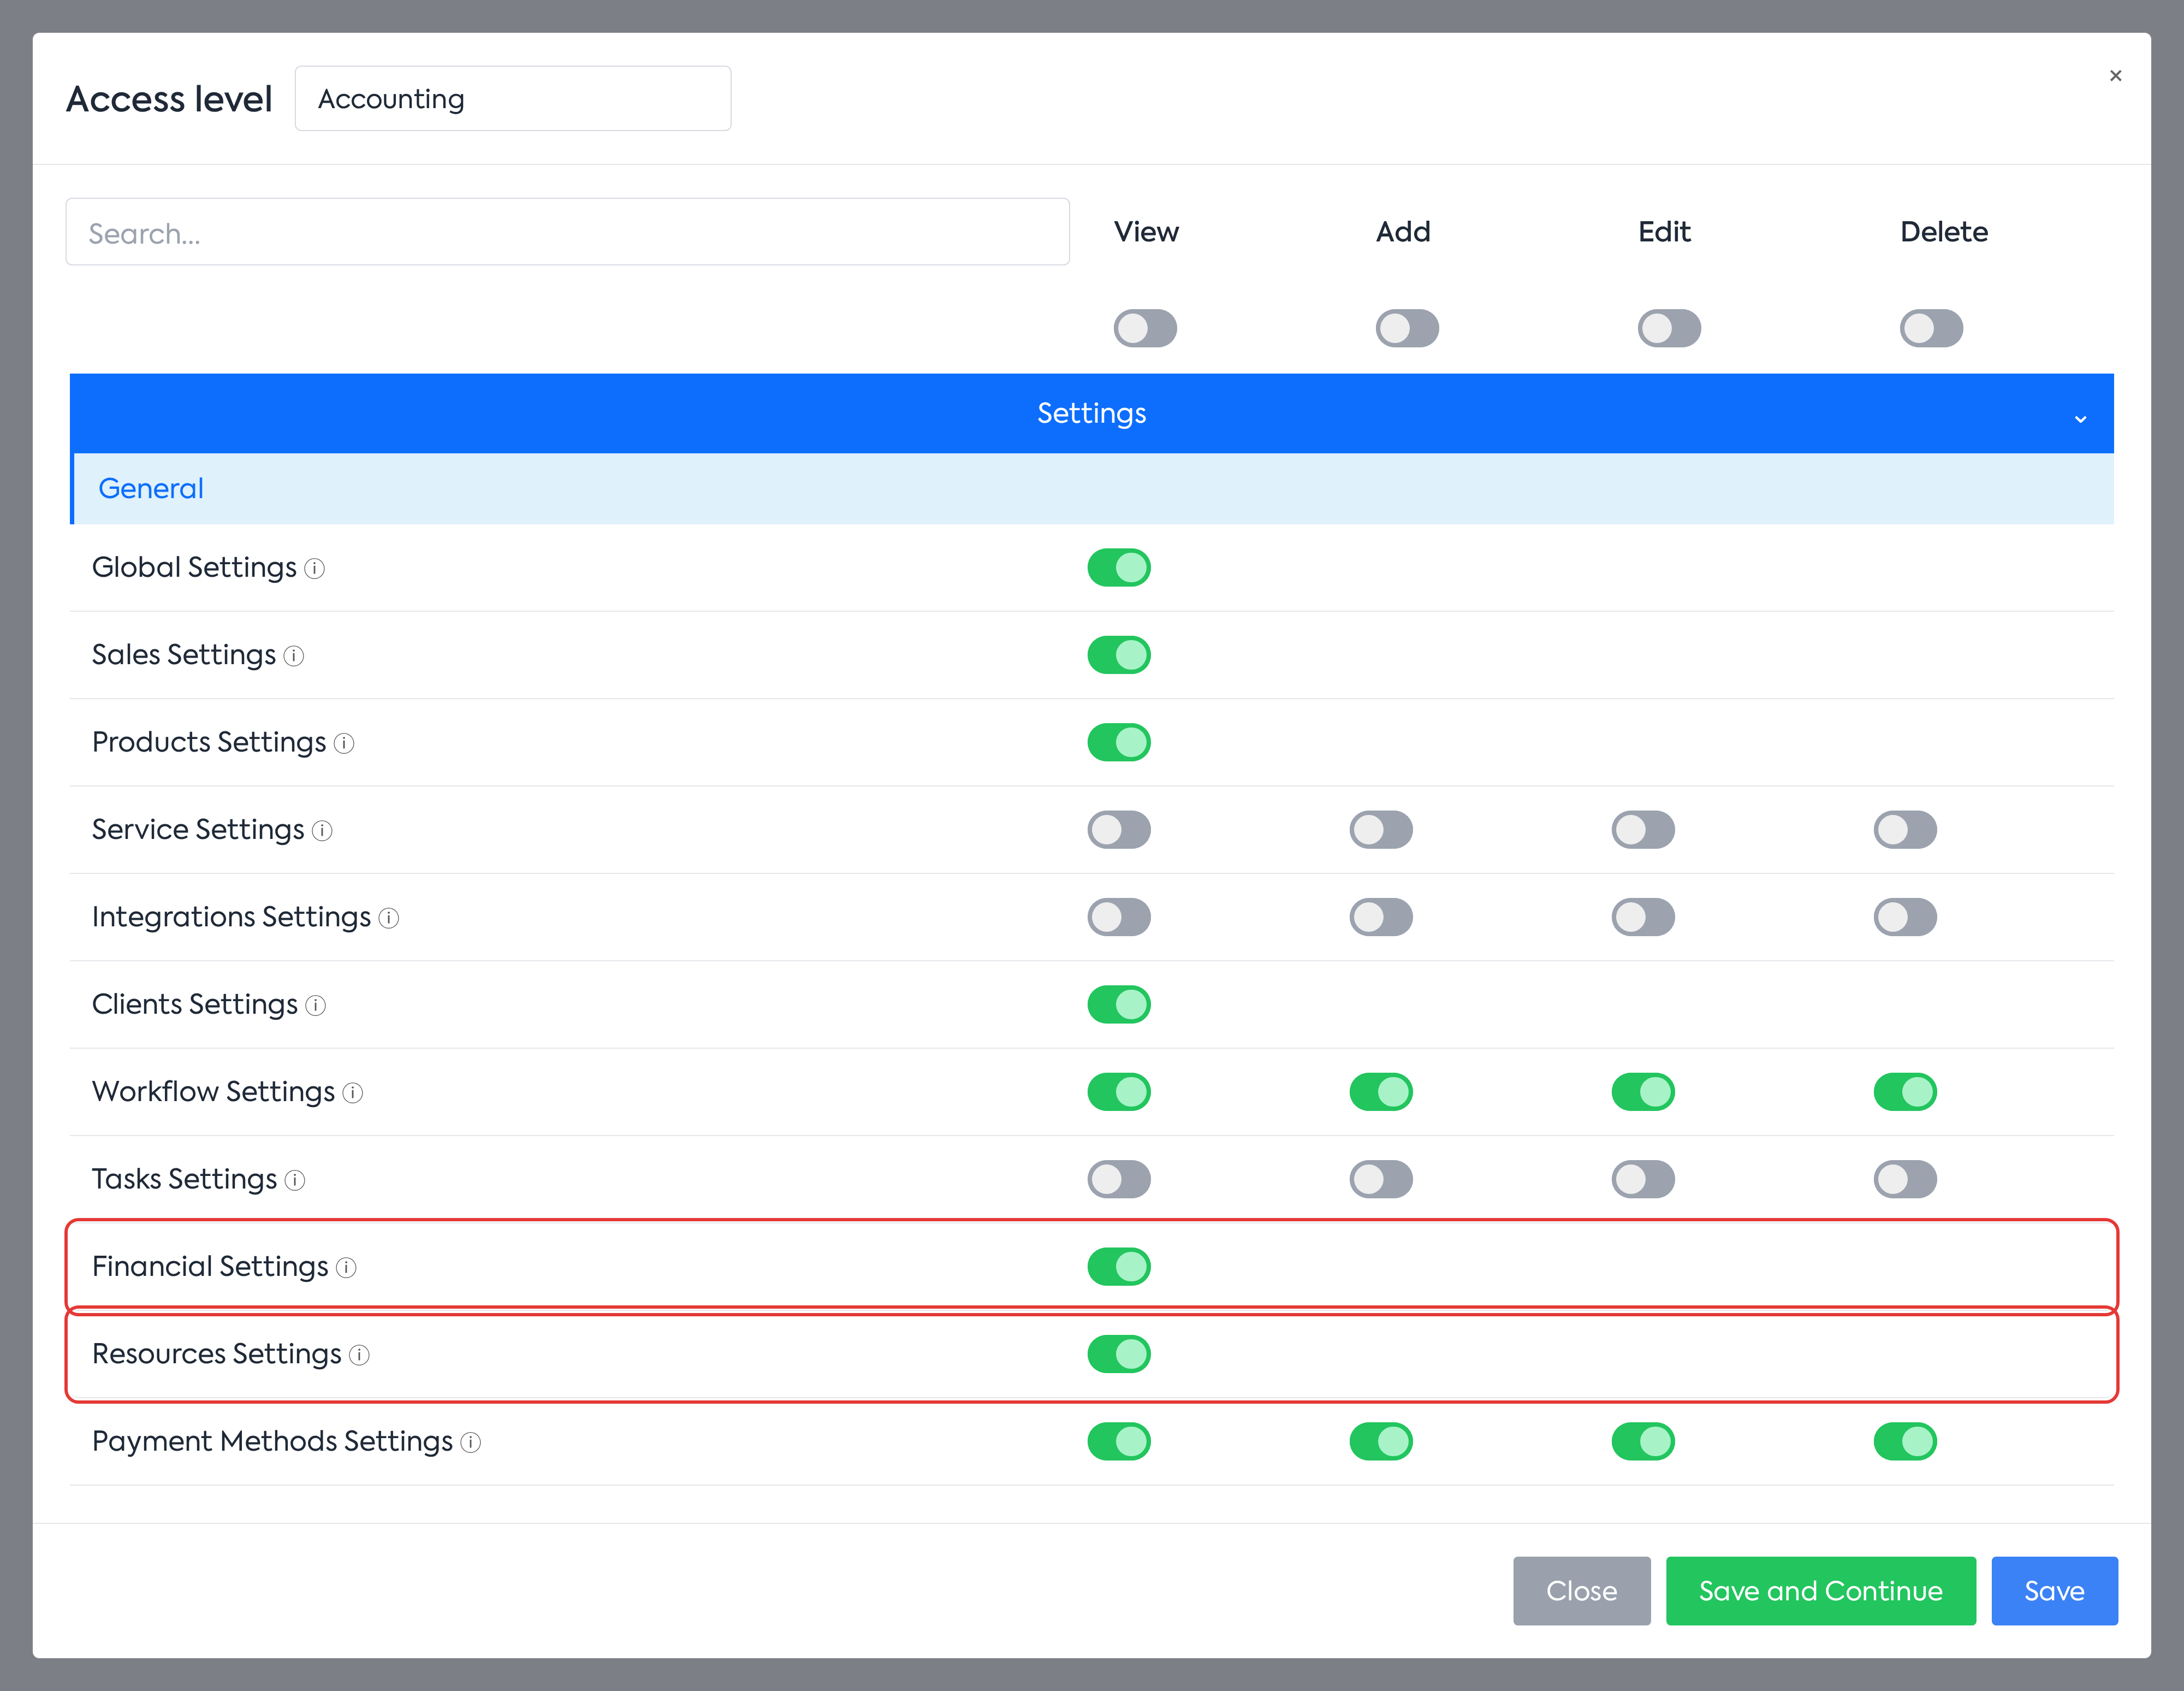
Task: Click Save and Continue button
Action: tap(1820, 1591)
